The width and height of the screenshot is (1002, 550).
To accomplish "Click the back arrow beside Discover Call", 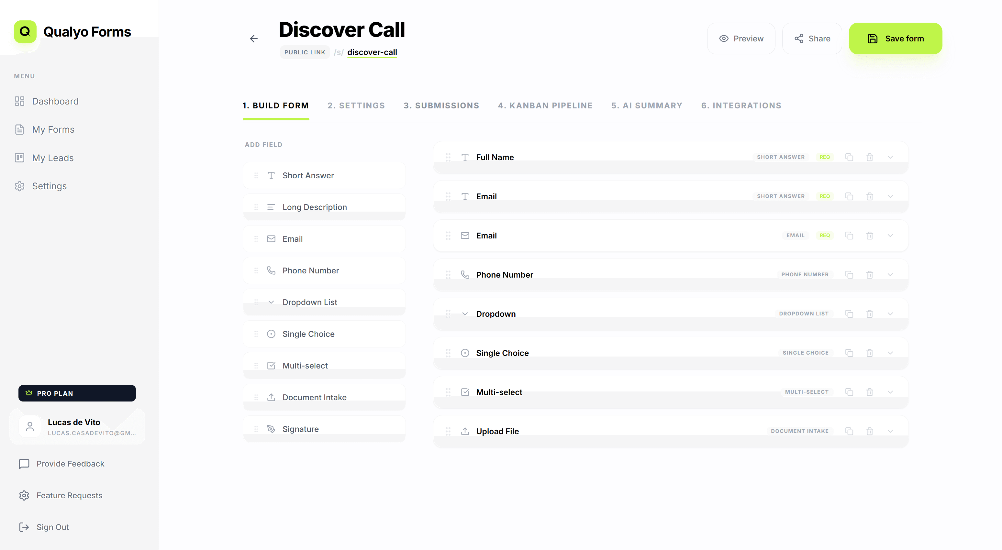I will [x=254, y=38].
